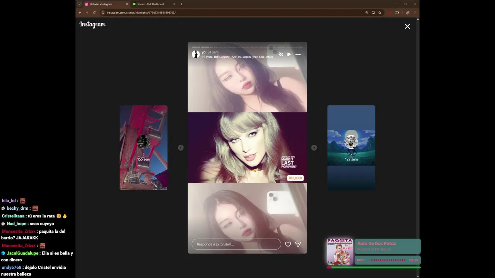The height and width of the screenshot is (278, 495).
Task: Click 'paquita la del barrio? JAJAKAKK' chat message
Action: click(33, 235)
